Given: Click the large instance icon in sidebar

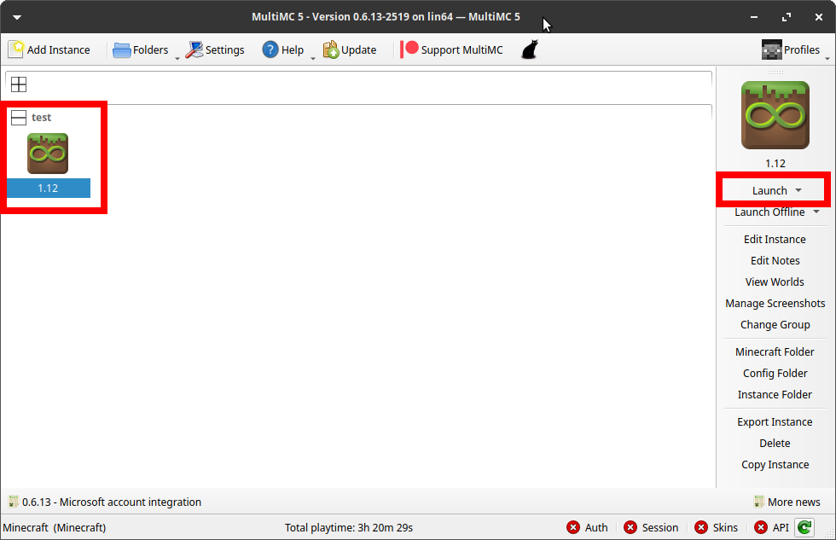Looking at the screenshot, I should [775, 115].
